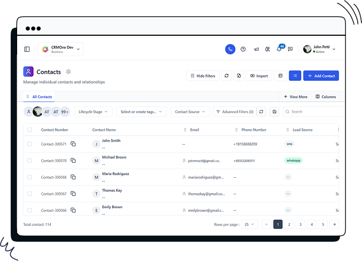The image size is (362, 261).
Task: Copy contact number Contact-300571
Action: click(x=73, y=144)
